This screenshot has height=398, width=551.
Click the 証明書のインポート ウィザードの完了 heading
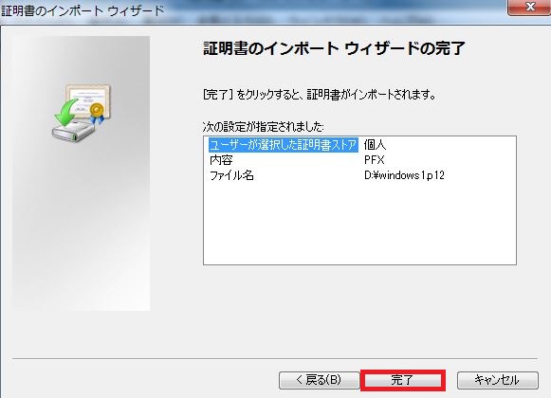334,48
